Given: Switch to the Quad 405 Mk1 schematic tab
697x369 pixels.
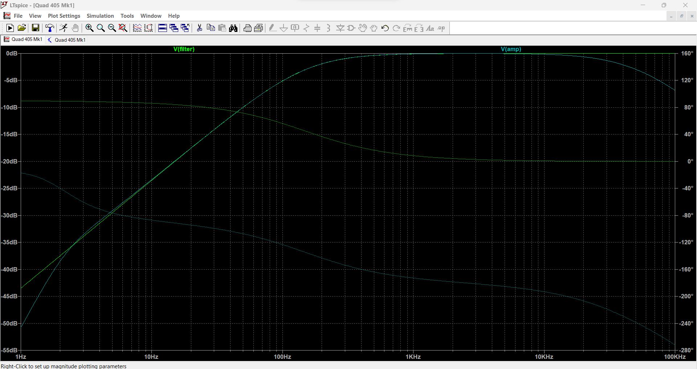Looking at the screenshot, I should (66, 40).
